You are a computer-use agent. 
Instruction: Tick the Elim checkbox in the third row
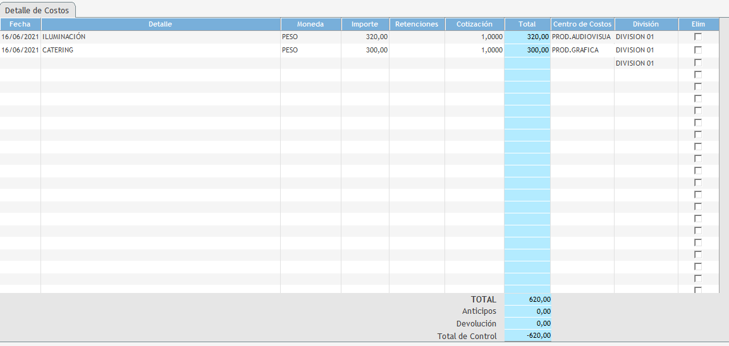click(x=698, y=63)
